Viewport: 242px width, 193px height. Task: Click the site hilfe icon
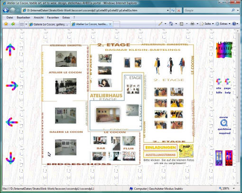(x=219, y=86)
